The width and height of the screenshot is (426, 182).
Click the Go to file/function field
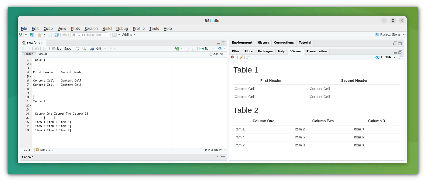tap(89, 35)
